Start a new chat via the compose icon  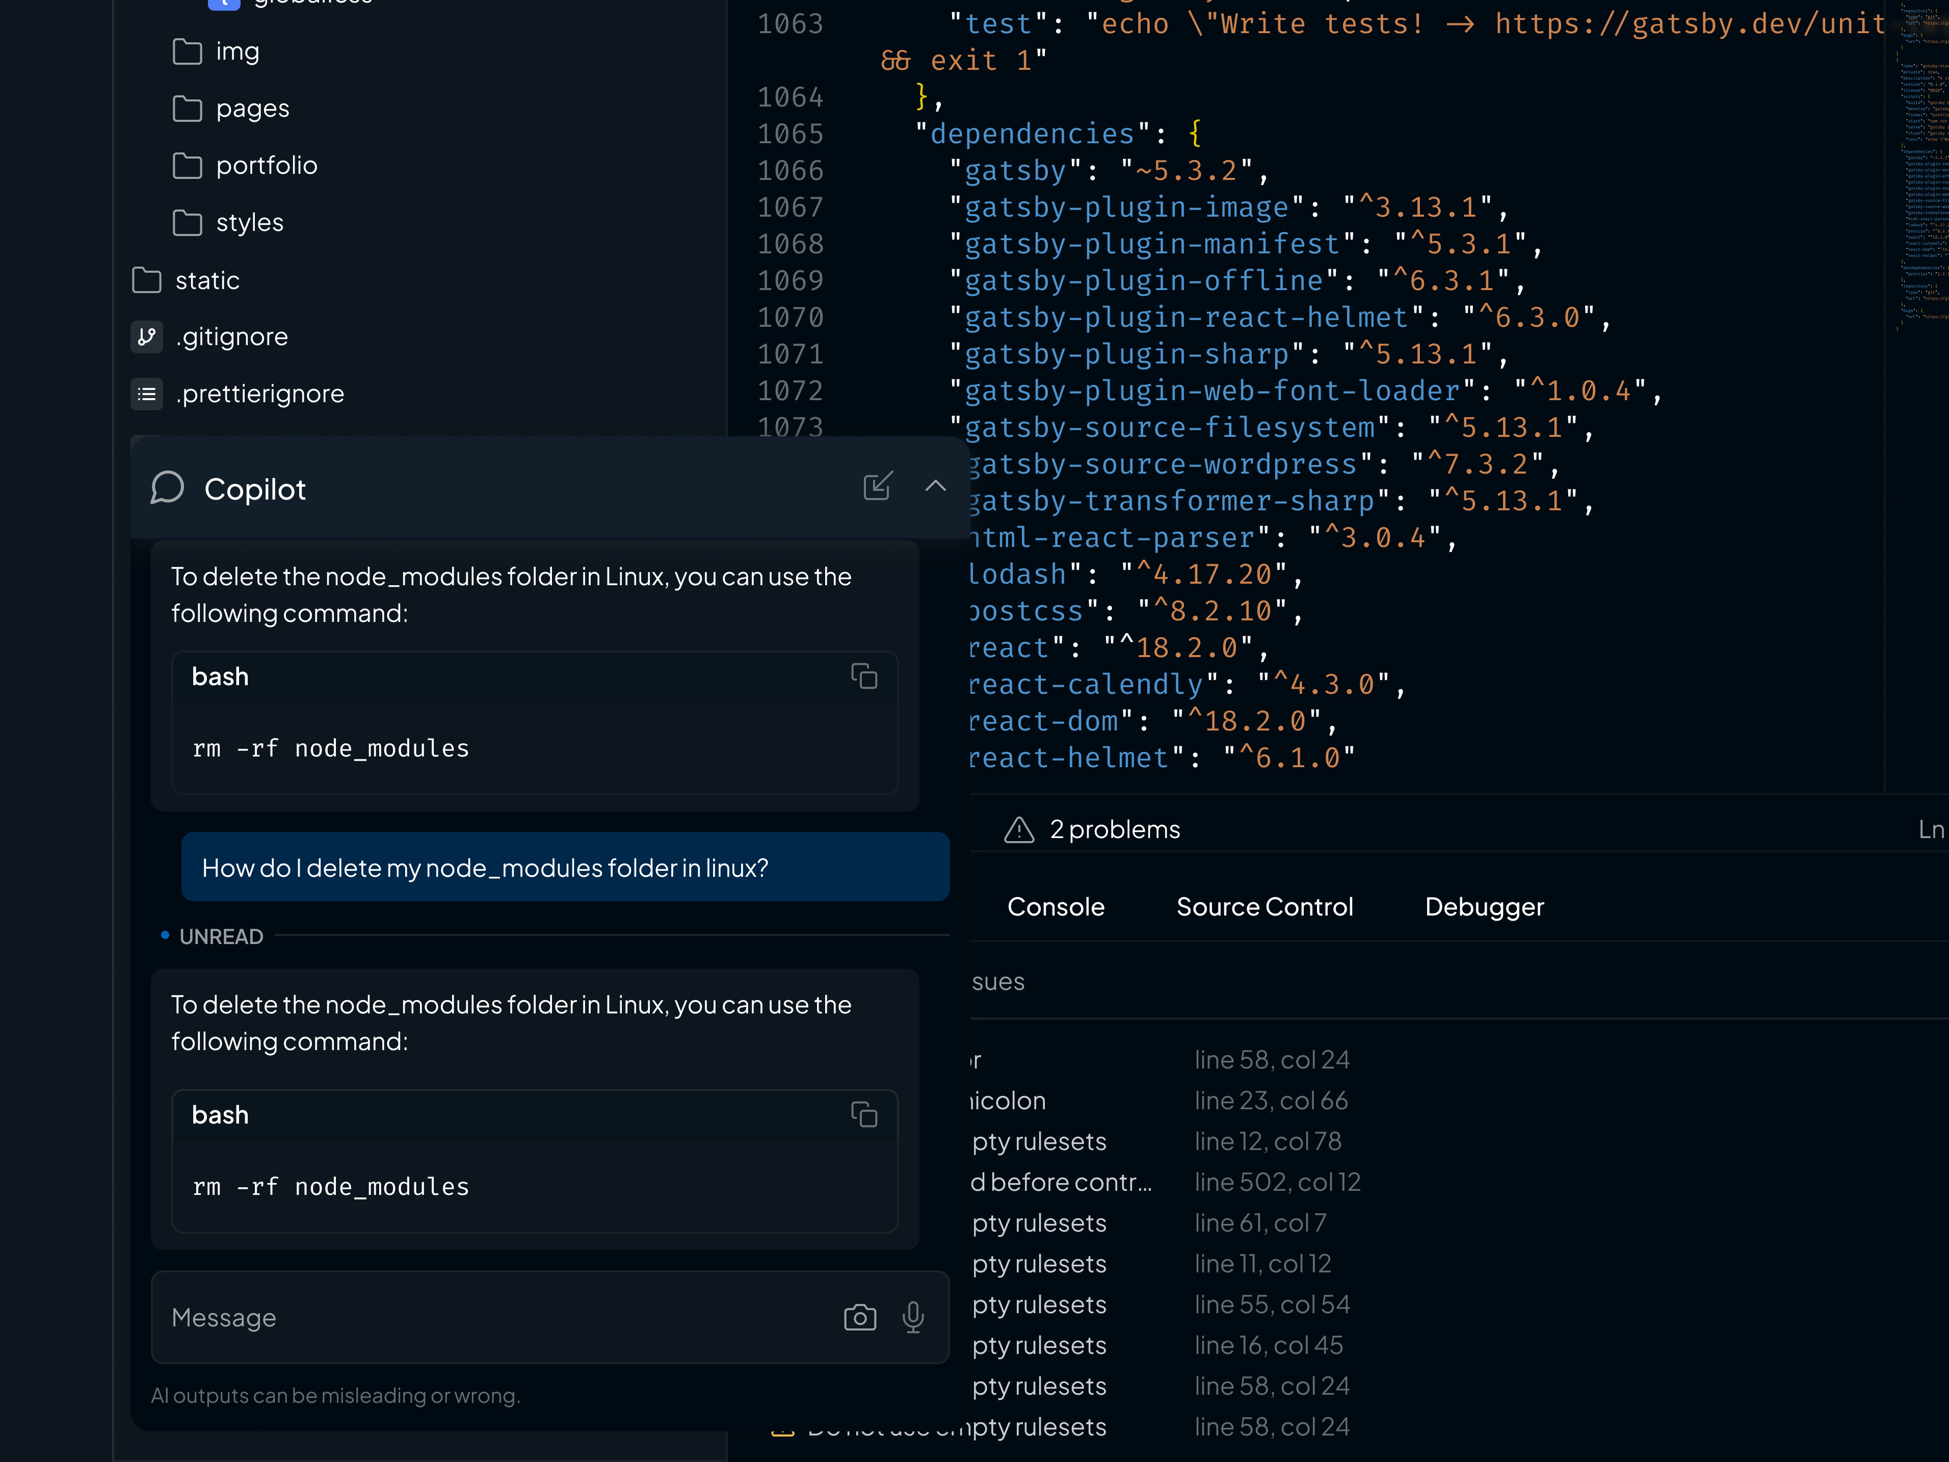(878, 486)
